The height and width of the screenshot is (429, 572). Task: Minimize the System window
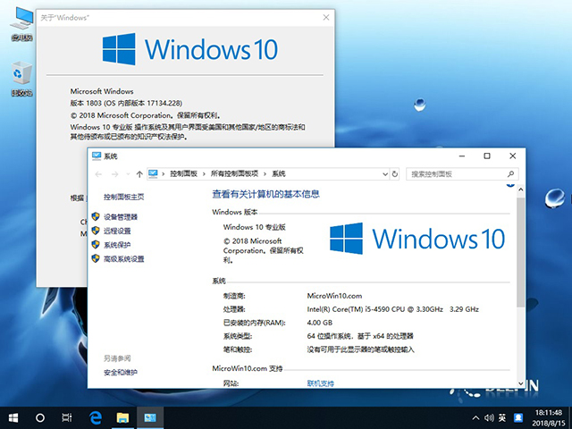462,156
